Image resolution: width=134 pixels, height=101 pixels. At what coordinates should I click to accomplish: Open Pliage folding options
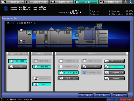(x=91, y=67)
